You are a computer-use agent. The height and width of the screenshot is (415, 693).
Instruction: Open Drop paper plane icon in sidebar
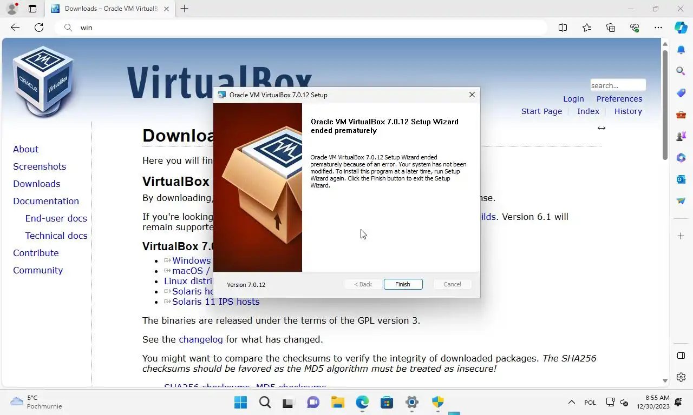(x=681, y=201)
